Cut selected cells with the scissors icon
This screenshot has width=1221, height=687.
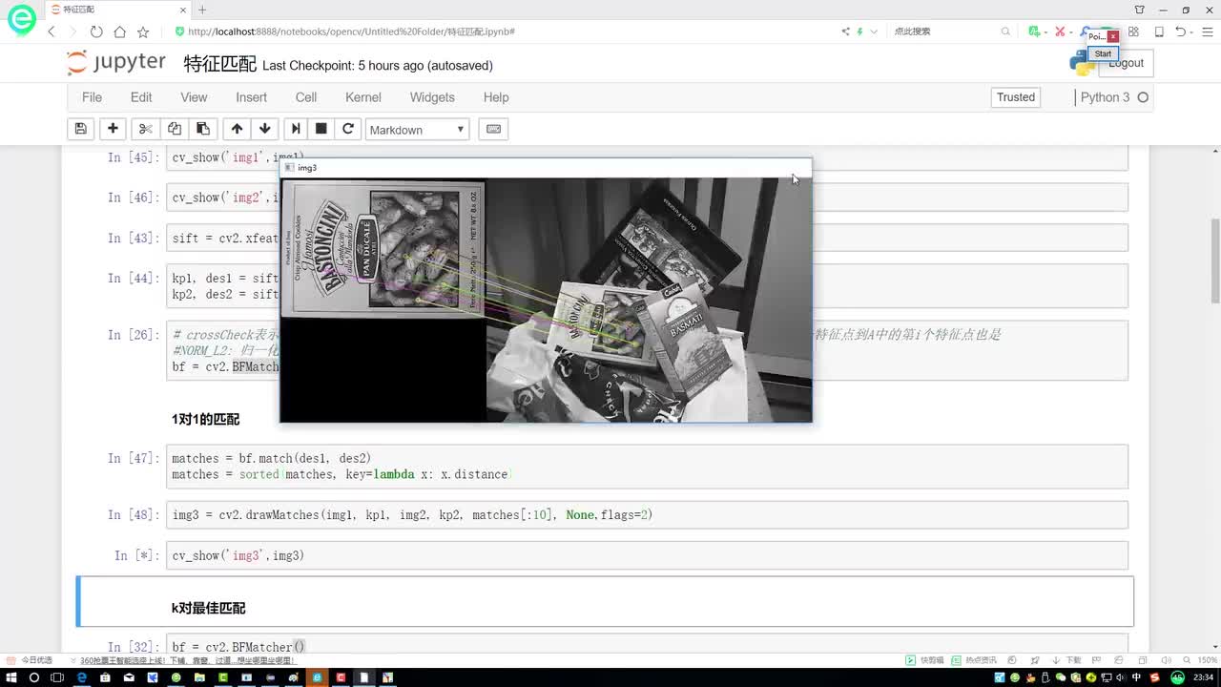click(145, 129)
